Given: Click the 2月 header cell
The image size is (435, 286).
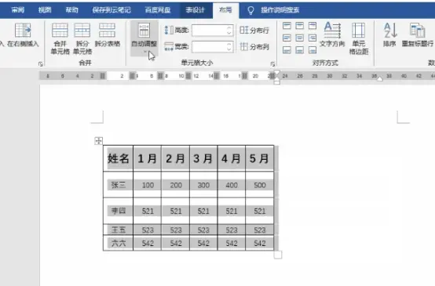Looking at the screenshot, I should [x=175, y=158].
